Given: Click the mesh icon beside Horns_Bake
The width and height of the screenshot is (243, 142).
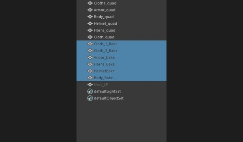Looking at the screenshot, I should (90, 64).
